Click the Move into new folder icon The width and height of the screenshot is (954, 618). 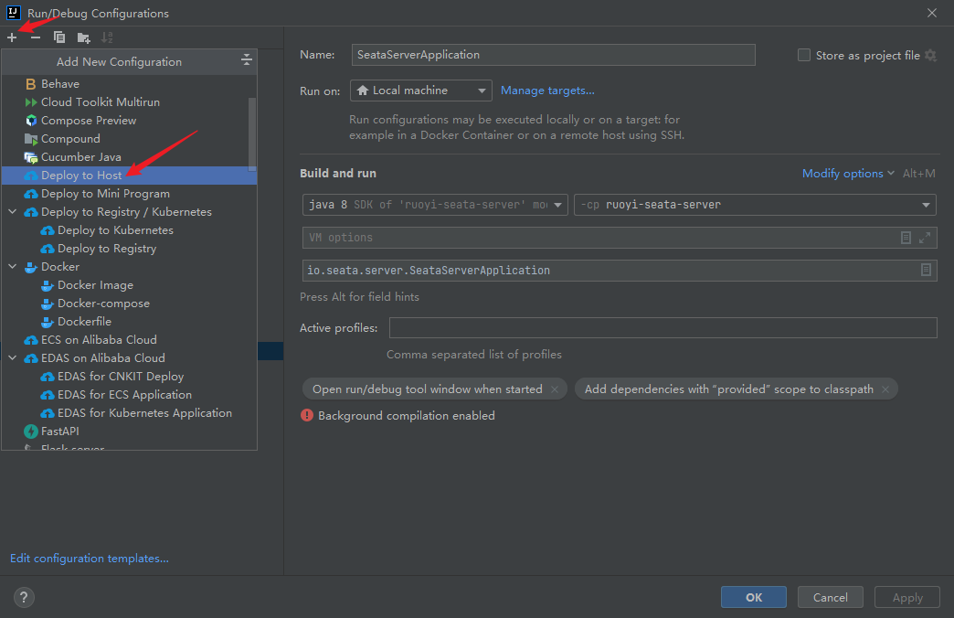(x=83, y=37)
